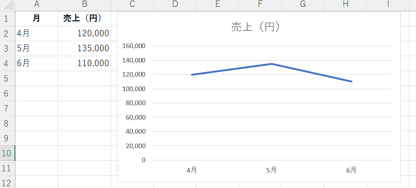Select column B header
This screenshot has width=416, height=188.
click(x=84, y=4)
